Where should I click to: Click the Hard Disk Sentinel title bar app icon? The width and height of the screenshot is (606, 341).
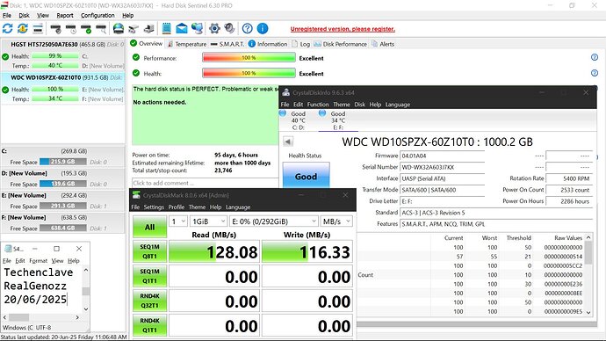click(4, 5)
